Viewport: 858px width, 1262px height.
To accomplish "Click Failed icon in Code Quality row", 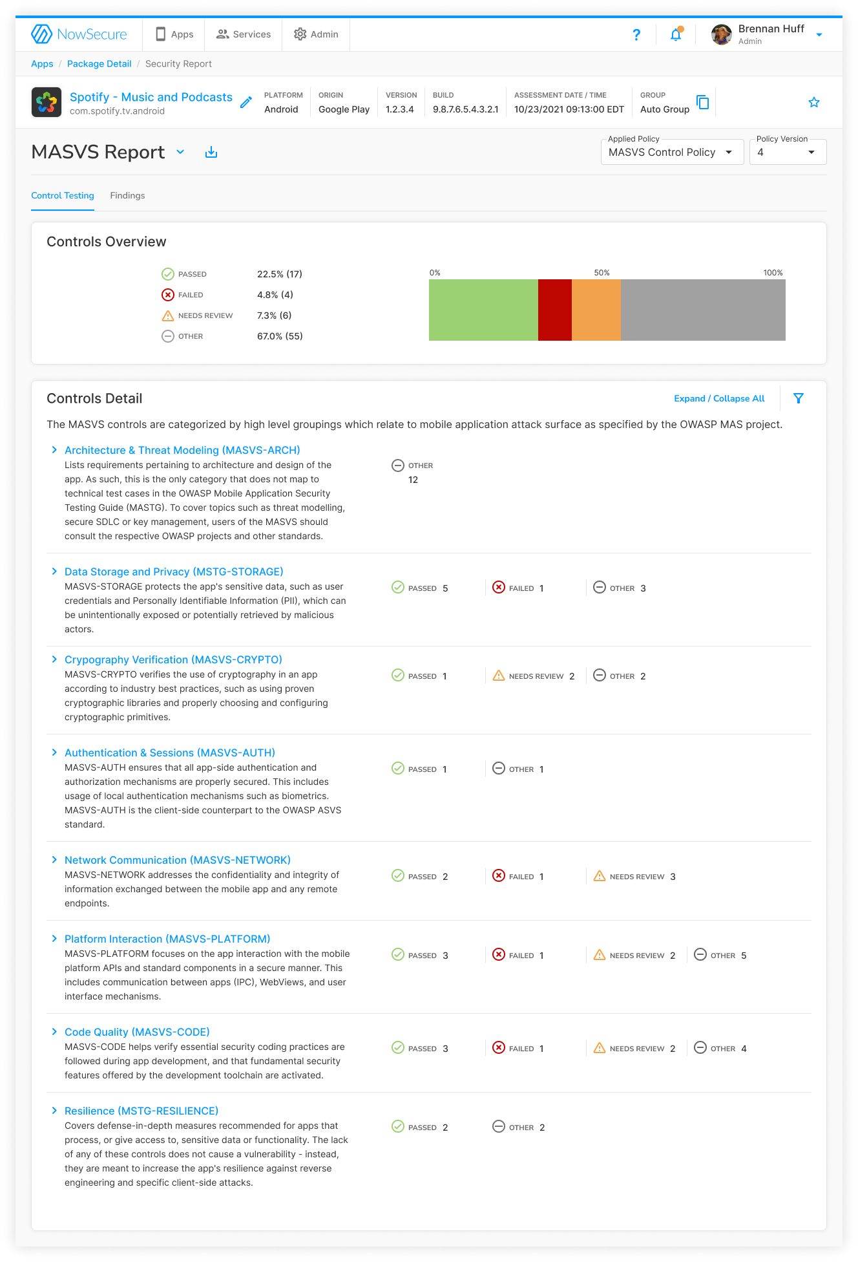I will pos(499,1047).
